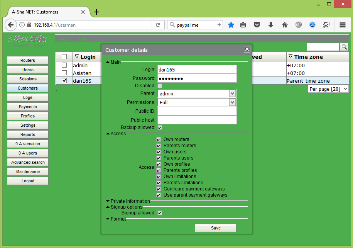Toggle Parents limitations checkbox
The image size is (353, 248).
pyautogui.click(x=159, y=183)
